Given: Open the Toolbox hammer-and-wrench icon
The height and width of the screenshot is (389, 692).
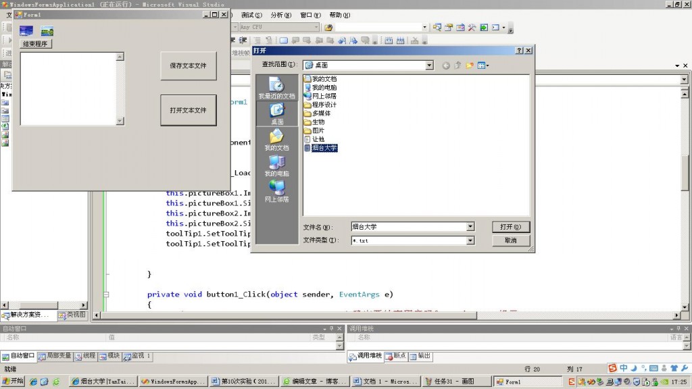Looking at the screenshot, I should [x=472, y=27].
